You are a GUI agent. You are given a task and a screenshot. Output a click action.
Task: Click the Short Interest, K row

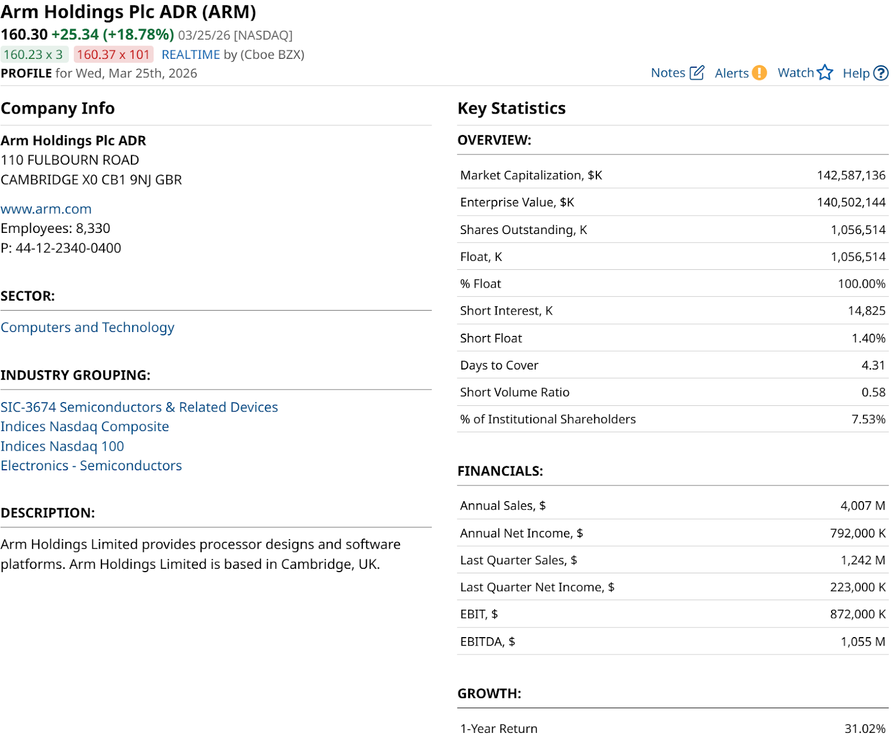(x=672, y=311)
